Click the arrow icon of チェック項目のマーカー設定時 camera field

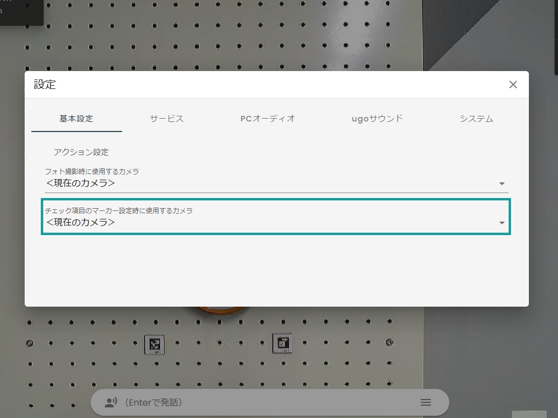pos(502,223)
